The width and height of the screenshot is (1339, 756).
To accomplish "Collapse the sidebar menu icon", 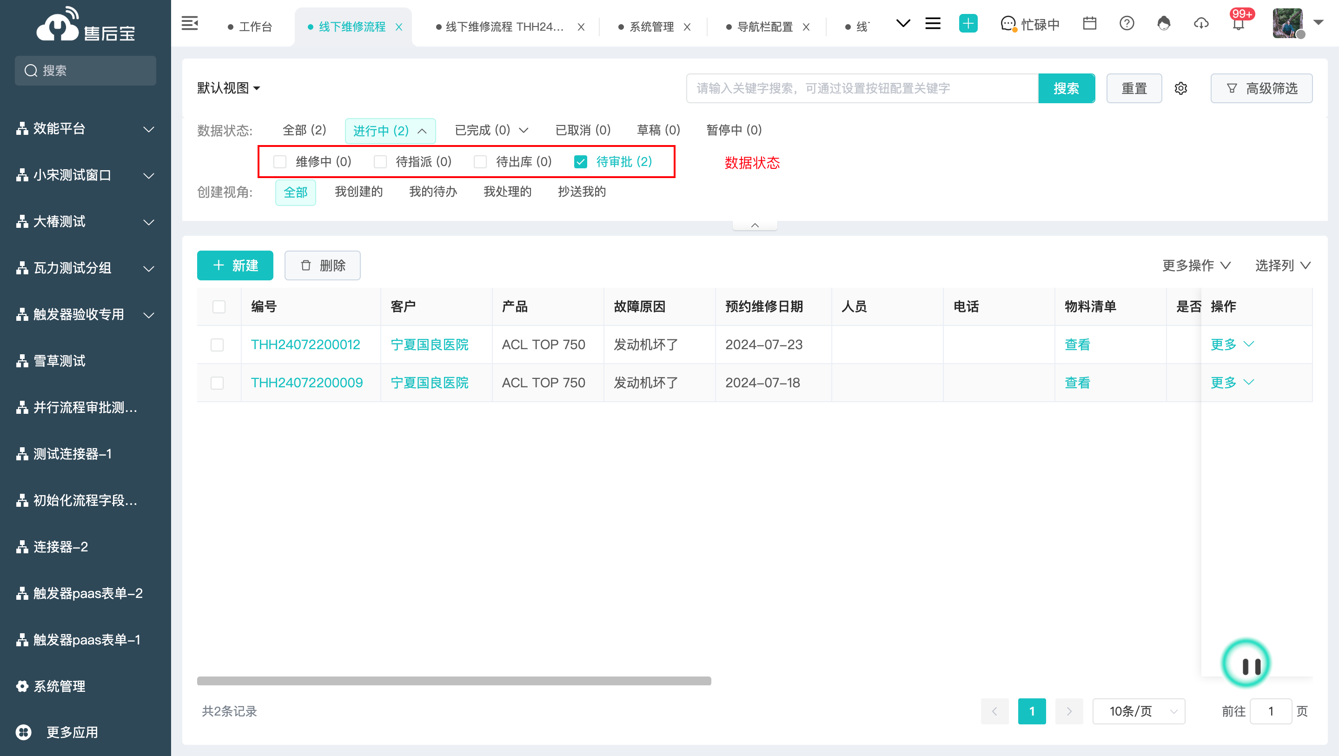I will coord(189,23).
